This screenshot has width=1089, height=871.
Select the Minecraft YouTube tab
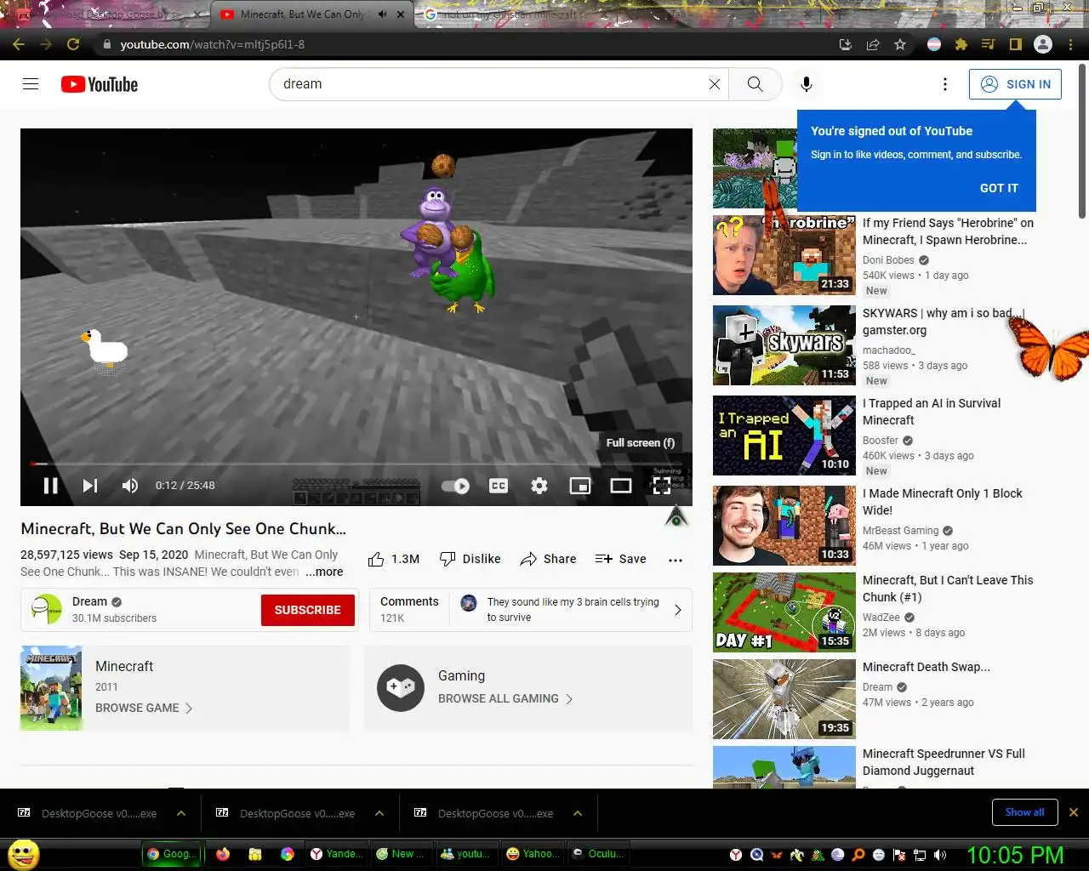[x=302, y=14]
